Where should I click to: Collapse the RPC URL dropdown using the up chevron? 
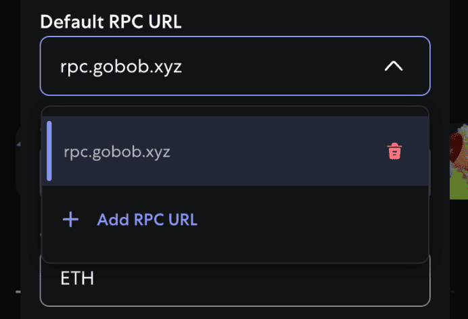[394, 66]
